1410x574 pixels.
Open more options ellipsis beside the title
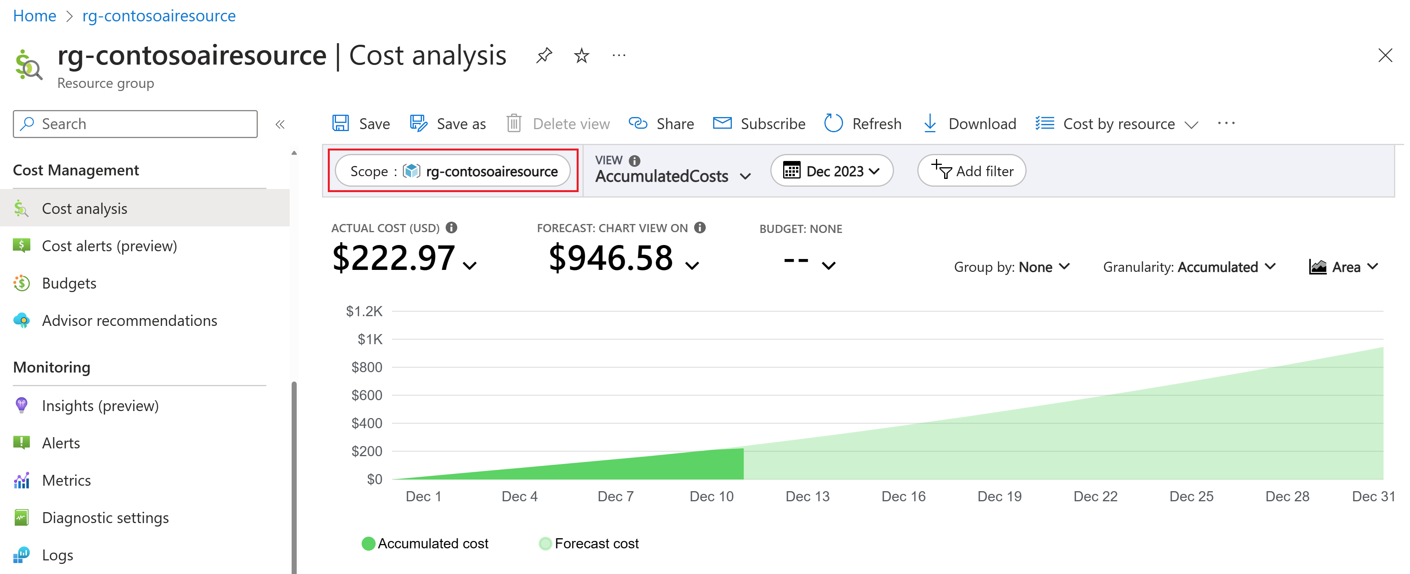click(x=619, y=55)
